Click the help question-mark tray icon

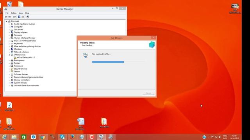(204, 137)
